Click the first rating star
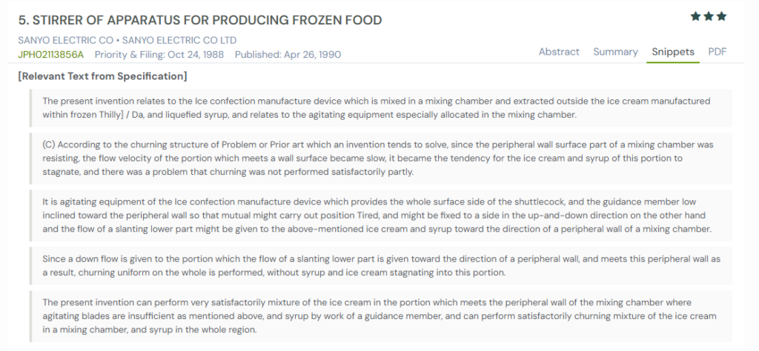759x351 pixels. (x=695, y=16)
